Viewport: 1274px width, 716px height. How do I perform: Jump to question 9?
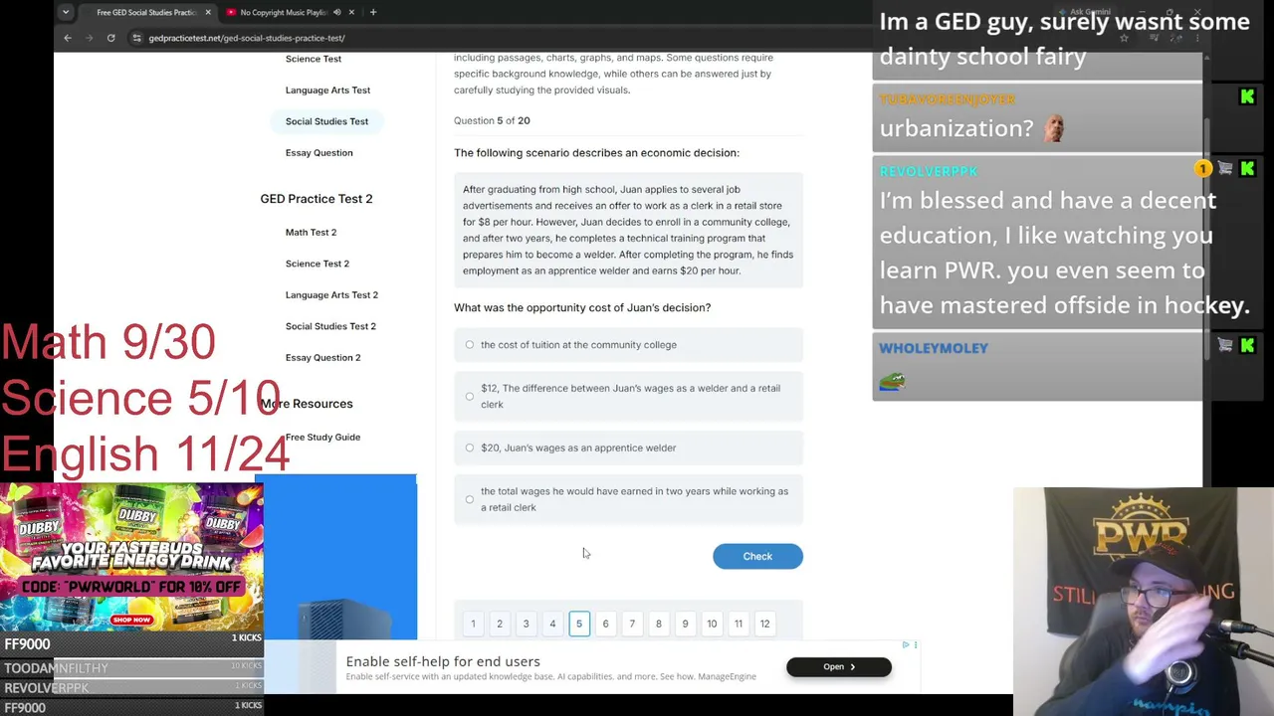[x=685, y=624]
